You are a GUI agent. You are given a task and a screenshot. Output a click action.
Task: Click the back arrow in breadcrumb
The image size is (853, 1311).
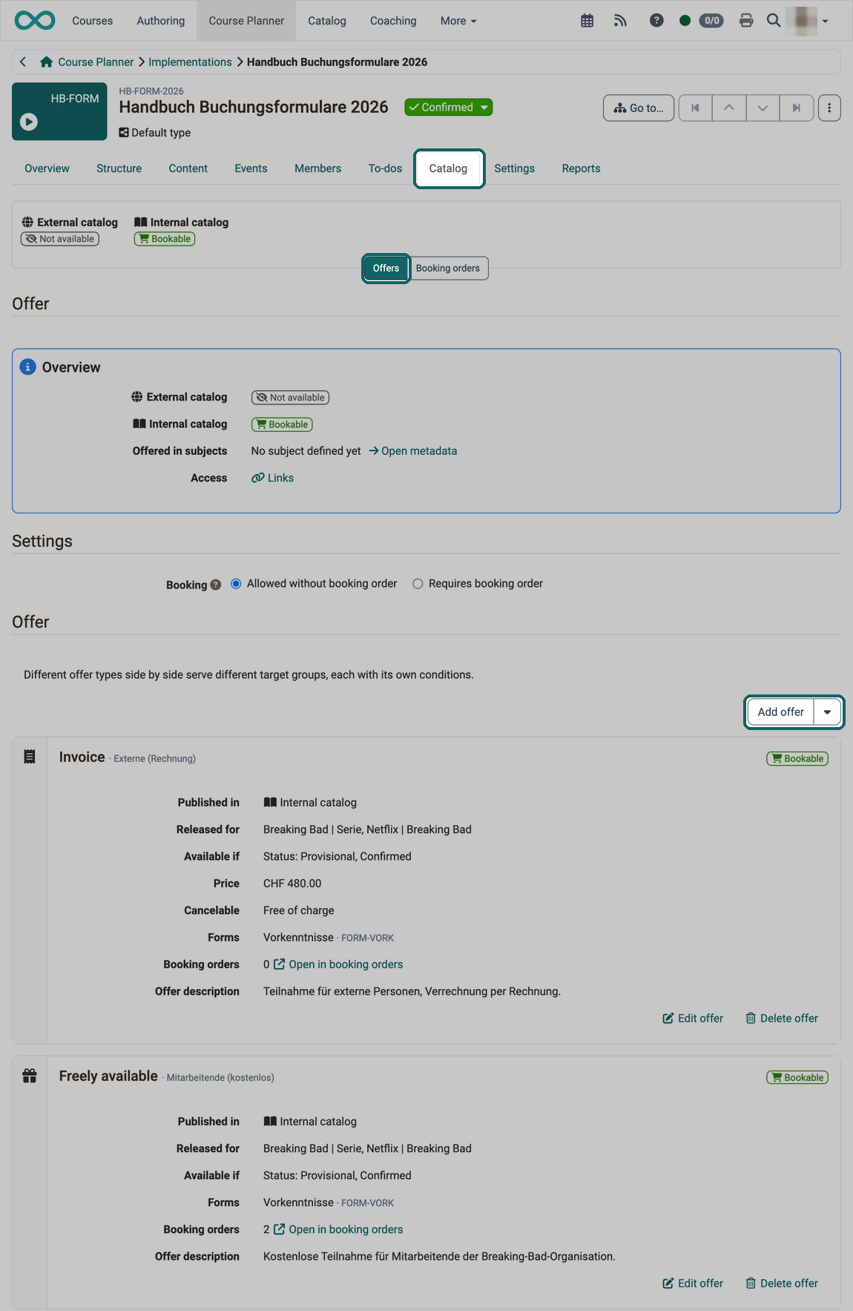[23, 62]
